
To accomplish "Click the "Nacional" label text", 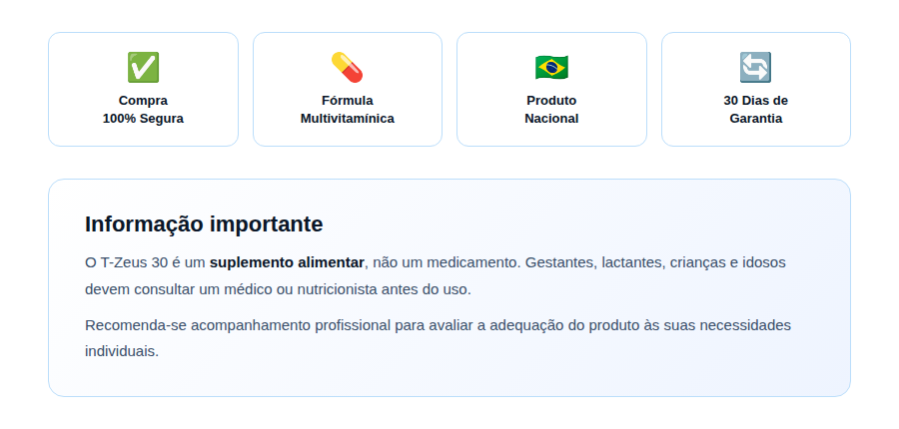I will tap(551, 119).
